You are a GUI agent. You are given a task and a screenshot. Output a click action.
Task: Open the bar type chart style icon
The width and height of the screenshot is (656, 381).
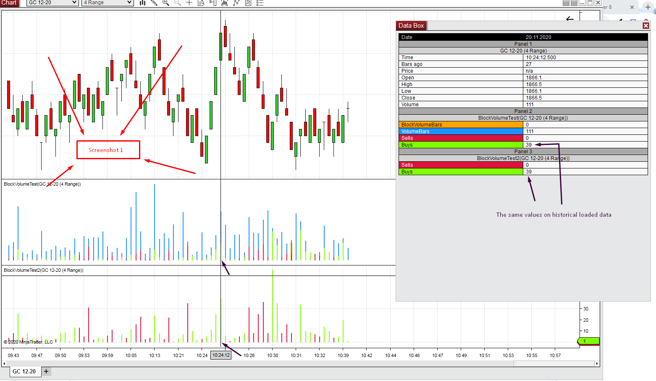pyautogui.click(x=143, y=3)
